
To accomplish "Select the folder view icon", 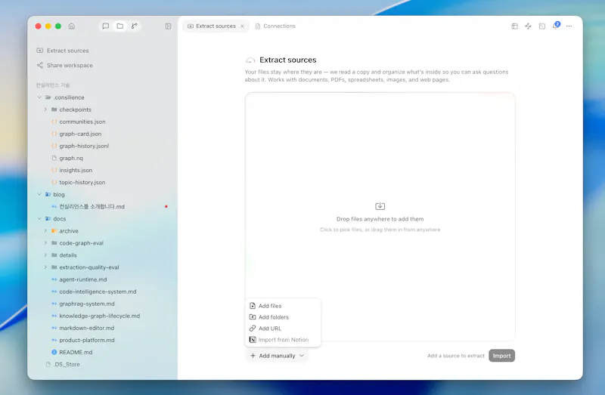I will point(120,26).
